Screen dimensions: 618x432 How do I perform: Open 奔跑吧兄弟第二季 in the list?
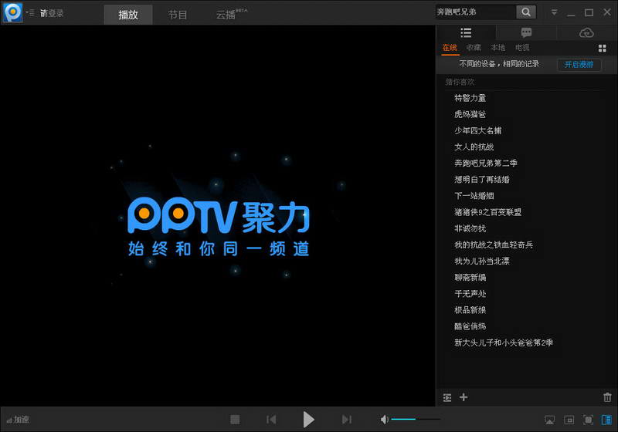tap(486, 164)
